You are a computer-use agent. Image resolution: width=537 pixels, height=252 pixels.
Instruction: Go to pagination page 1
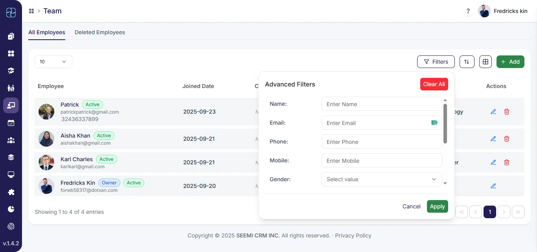pyautogui.click(x=490, y=212)
